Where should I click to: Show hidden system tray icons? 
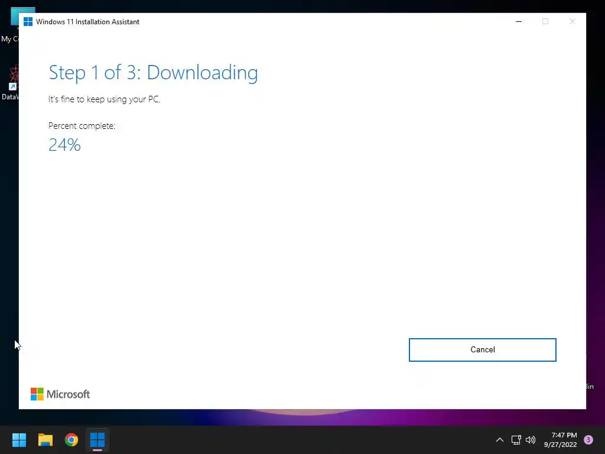tap(500, 440)
